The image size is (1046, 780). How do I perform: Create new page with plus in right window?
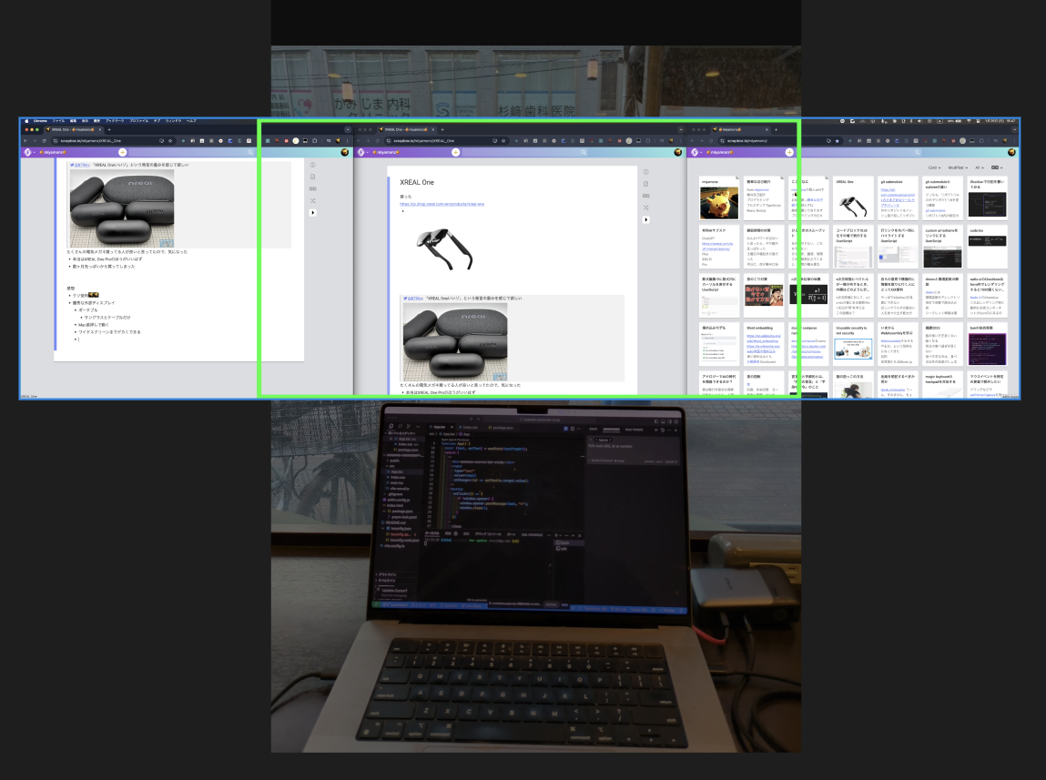click(790, 152)
